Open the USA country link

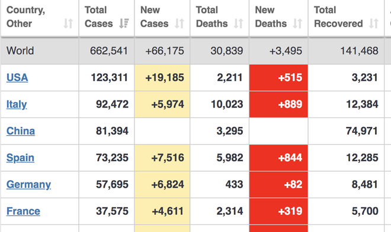click(17, 77)
